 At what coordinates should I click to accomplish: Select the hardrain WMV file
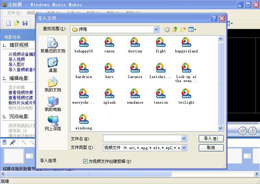point(84,70)
